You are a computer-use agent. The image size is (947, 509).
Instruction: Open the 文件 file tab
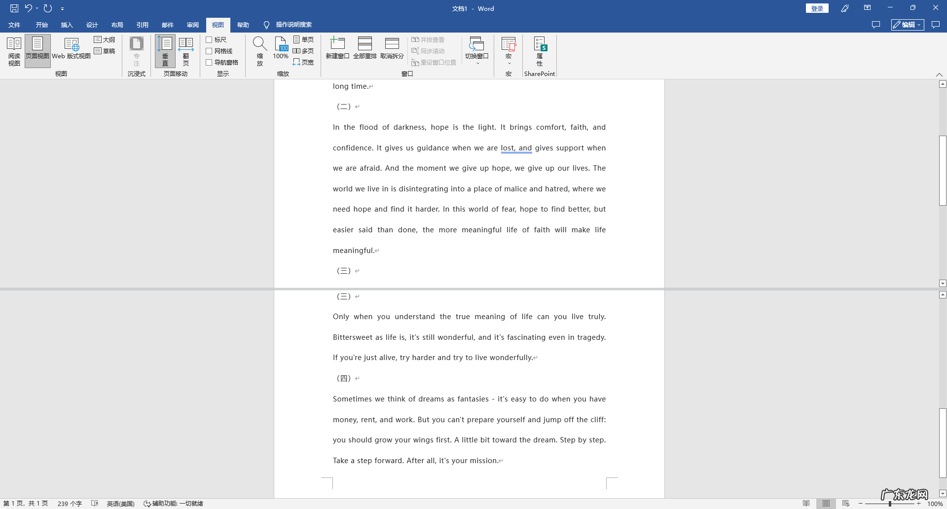(x=14, y=25)
